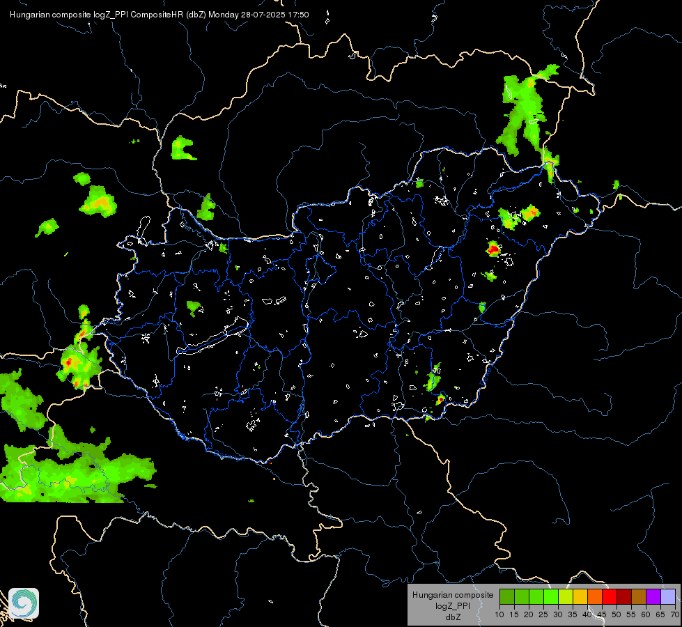The width and height of the screenshot is (682, 627).
Task: Click the legend unit label 'dbZ'
Action: (453, 617)
